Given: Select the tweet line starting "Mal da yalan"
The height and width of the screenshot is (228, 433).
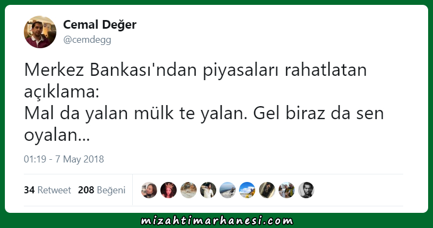Looking at the screenshot, I should click(204, 113).
